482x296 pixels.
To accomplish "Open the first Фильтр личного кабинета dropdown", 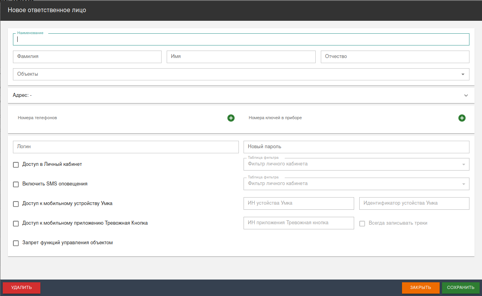I will (x=356, y=164).
